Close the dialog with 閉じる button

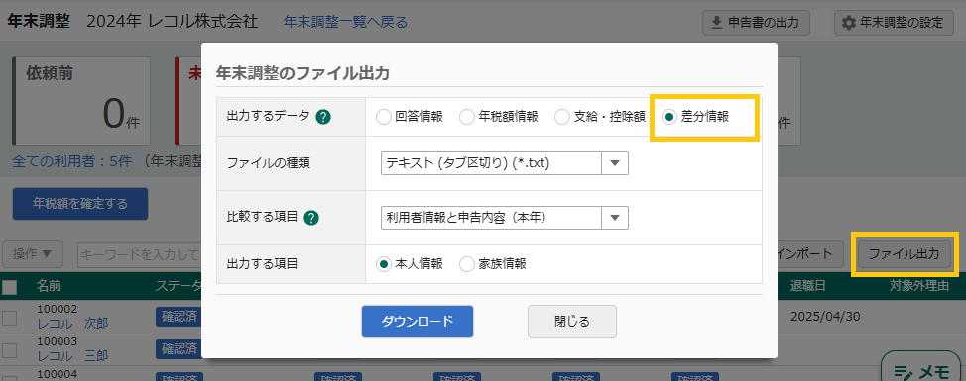(571, 322)
